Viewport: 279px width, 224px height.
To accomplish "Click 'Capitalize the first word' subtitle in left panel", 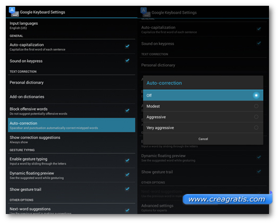I will pyautogui.click(x=37, y=49).
